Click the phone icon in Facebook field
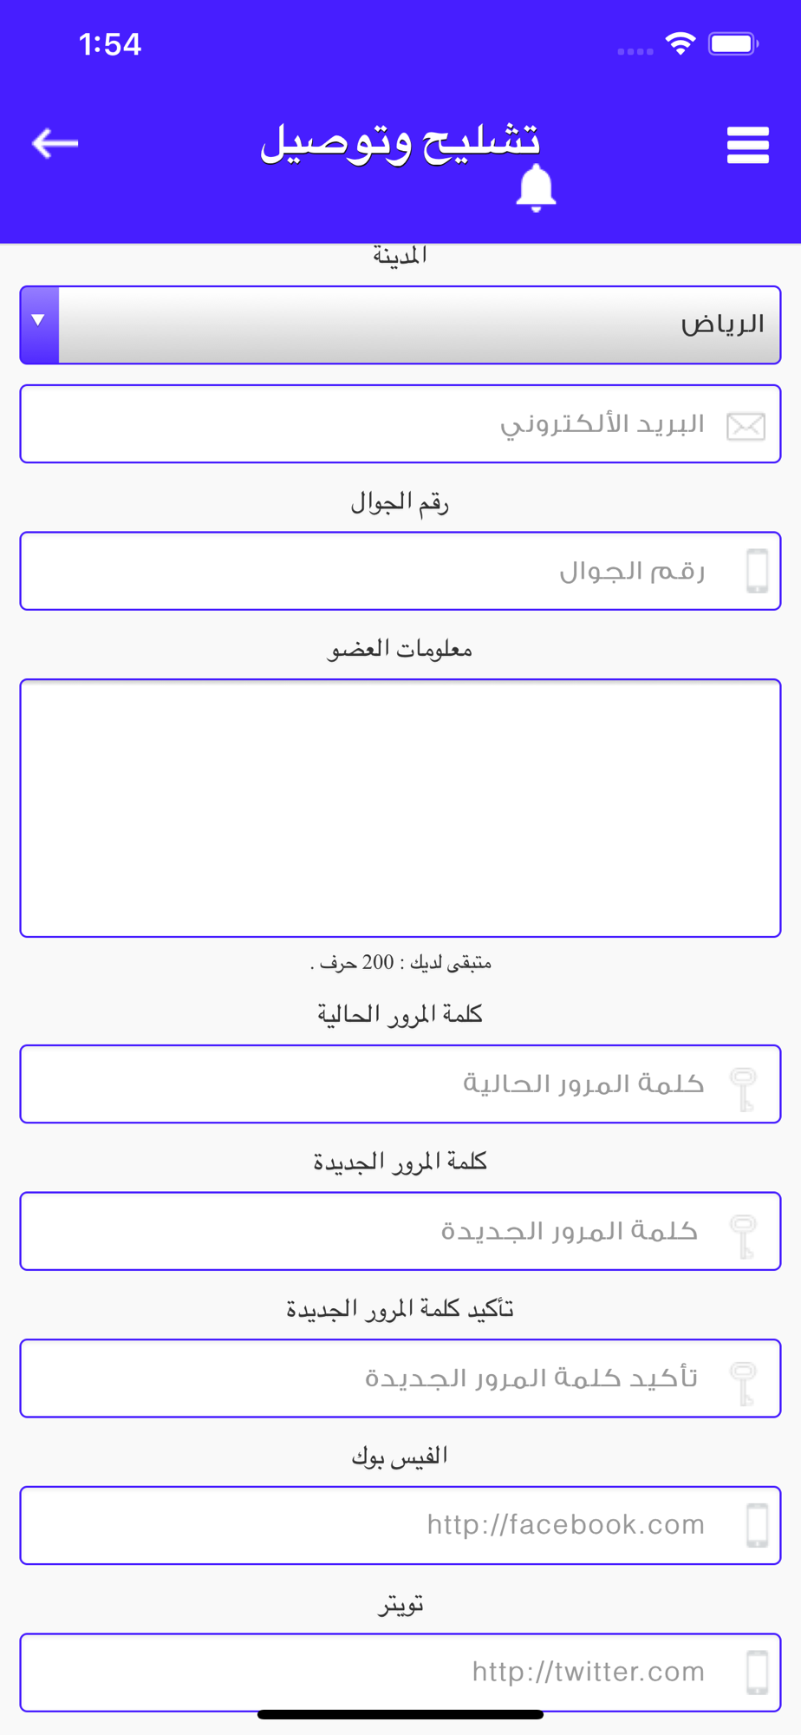 758,1525
